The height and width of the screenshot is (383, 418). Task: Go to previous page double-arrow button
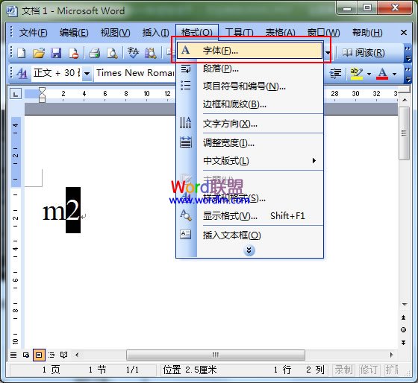click(x=403, y=317)
